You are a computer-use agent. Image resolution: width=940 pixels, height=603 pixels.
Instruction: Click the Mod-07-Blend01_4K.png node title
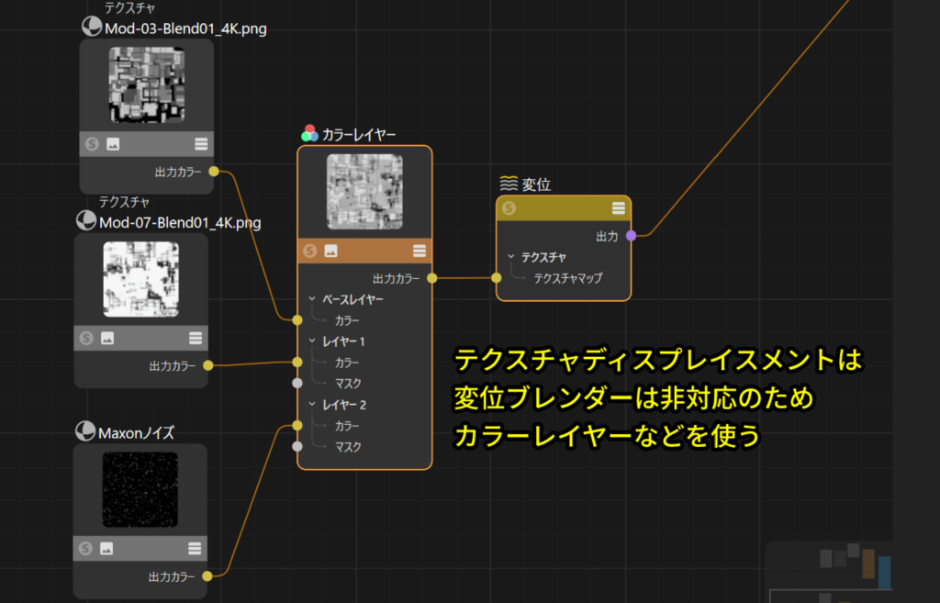(179, 222)
